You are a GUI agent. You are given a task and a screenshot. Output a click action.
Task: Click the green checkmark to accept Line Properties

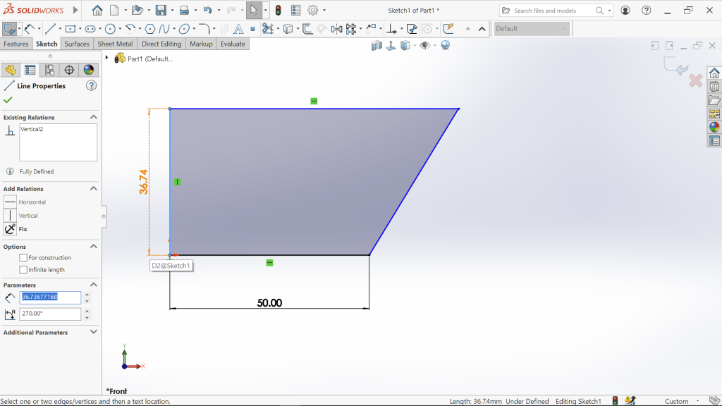pos(8,100)
